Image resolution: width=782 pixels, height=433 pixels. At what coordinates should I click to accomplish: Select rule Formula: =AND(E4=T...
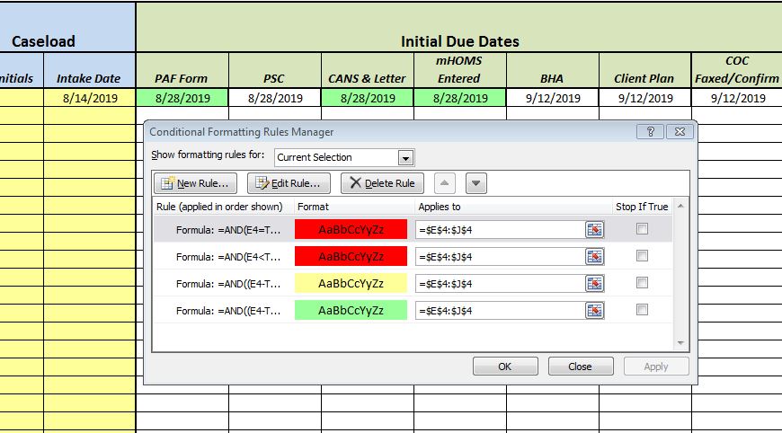[x=228, y=230]
